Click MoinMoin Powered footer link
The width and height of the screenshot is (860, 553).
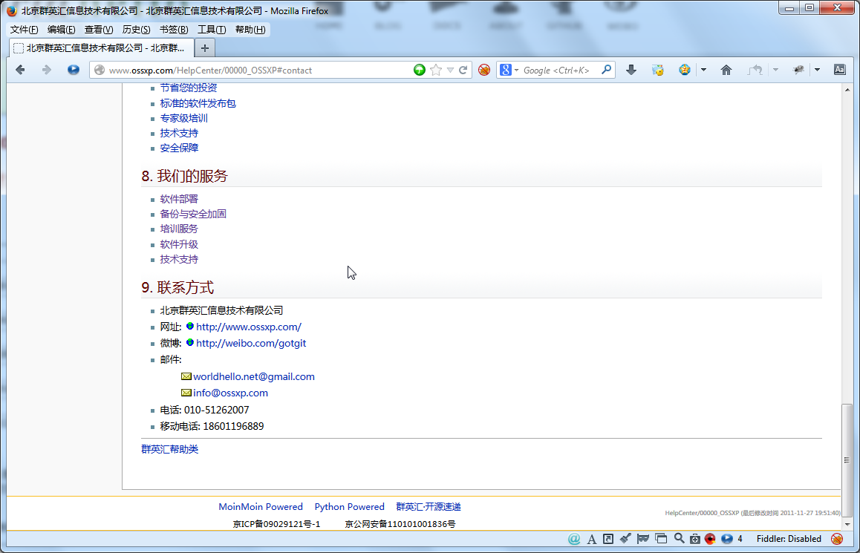(261, 507)
